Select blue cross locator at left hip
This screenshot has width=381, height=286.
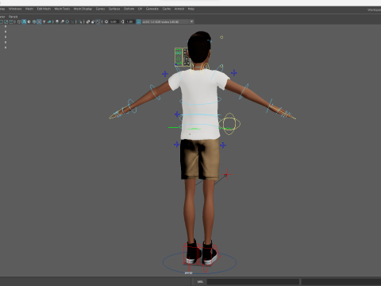176,145
